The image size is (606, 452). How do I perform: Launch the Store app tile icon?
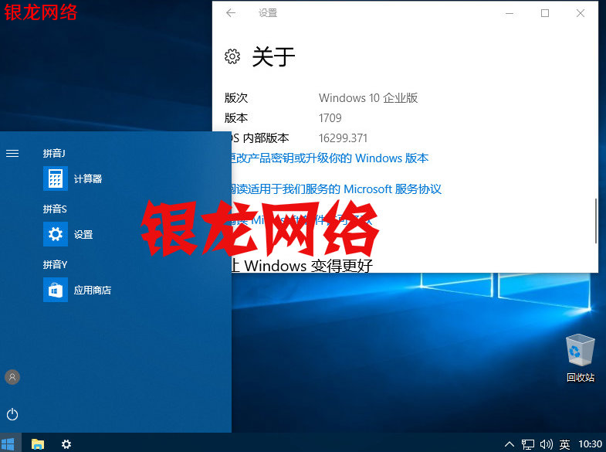[x=56, y=290]
